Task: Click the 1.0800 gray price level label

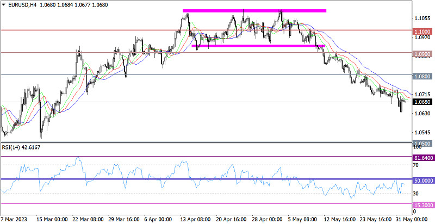Action: tap(422, 77)
